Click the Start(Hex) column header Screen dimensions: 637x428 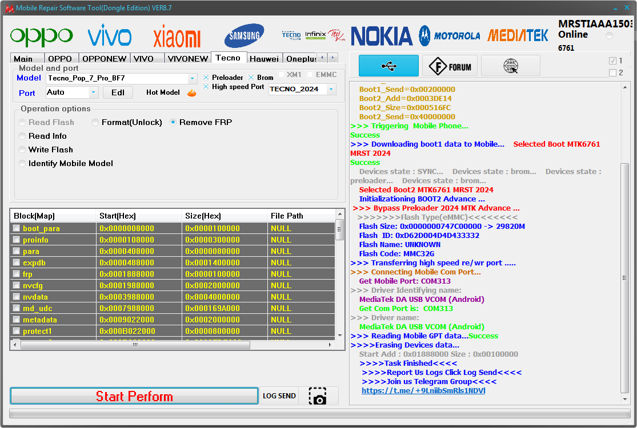click(138, 216)
